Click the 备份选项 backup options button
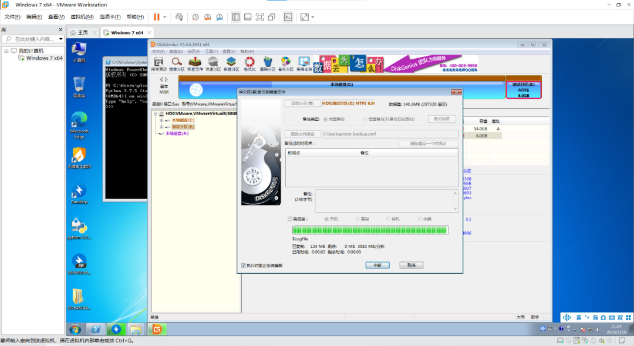Image resolution: width=634 pixels, height=346 pixels. click(441, 119)
